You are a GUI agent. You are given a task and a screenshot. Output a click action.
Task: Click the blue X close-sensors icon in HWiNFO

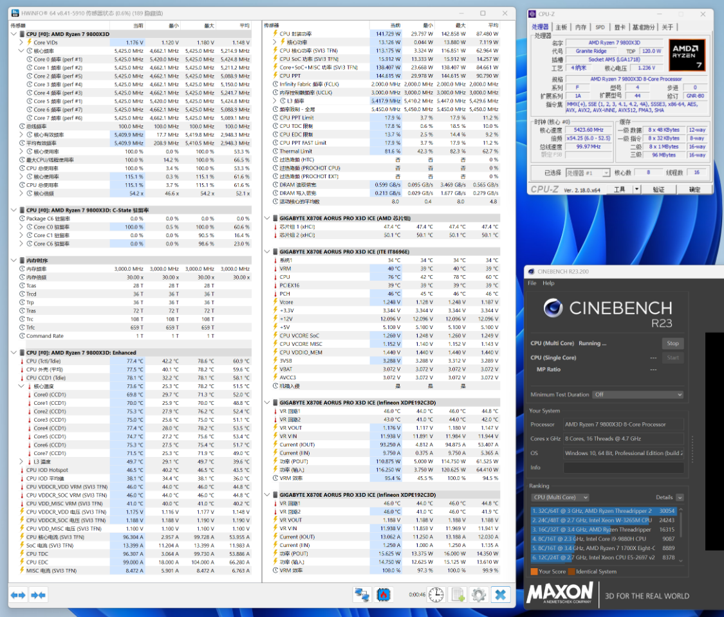click(501, 595)
